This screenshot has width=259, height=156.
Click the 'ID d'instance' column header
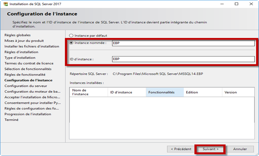tap(127, 92)
